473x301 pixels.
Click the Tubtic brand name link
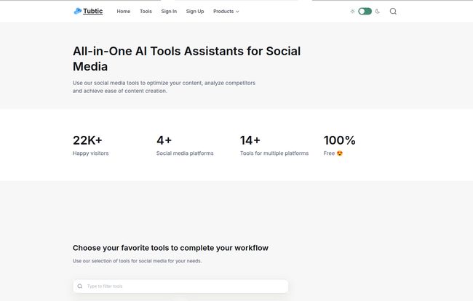[x=93, y=11]
